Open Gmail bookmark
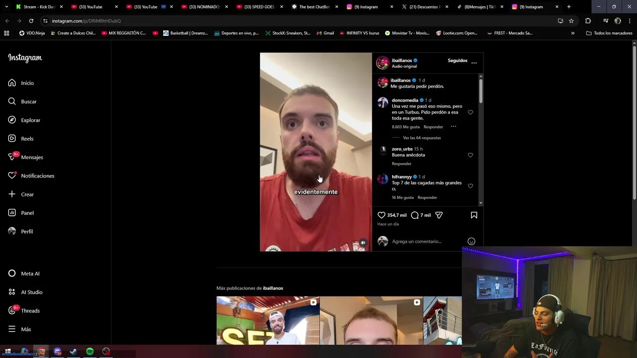The height and width of the screenshot is (358, 637). point(324,33)
